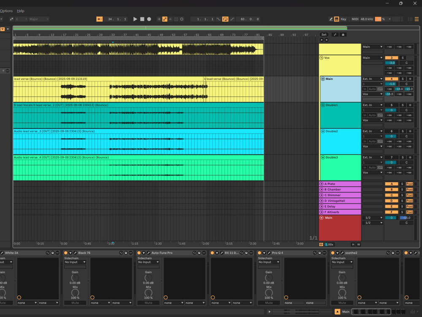
Task: Click the Vox group volume -3.0 slider
Action: coord(392,63)
